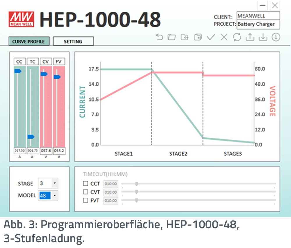The width and height of the screenshot is (291, 248).
Task: Open the MODEL dropdown
Action: pos(48,196)
